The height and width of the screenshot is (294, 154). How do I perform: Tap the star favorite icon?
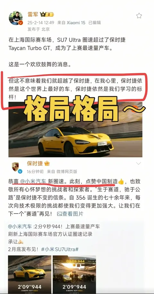pos(139,15)
